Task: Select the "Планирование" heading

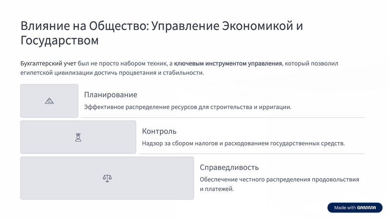Action: (x=111, y=95)
